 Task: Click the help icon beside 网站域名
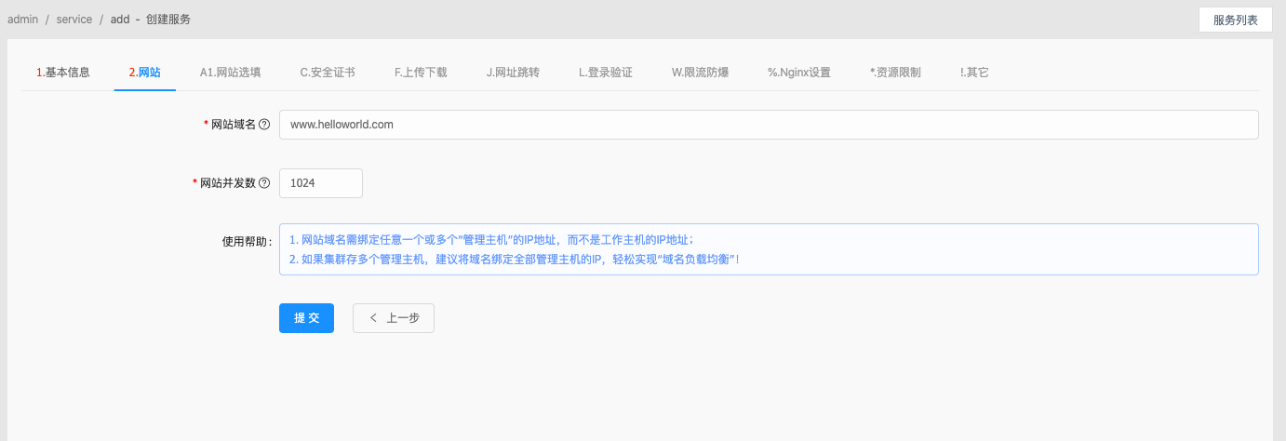click(264, 125)
